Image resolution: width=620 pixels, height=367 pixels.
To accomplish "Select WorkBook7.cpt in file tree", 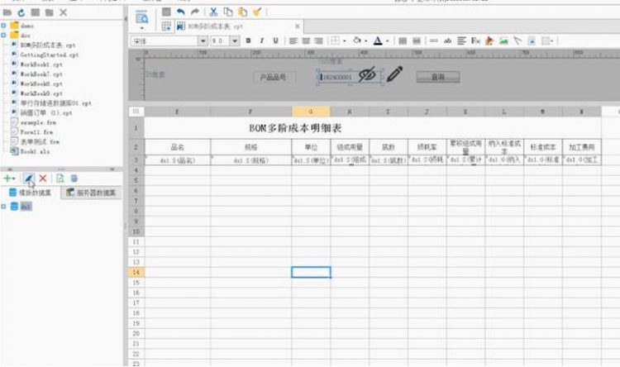I will coord(41,74).
